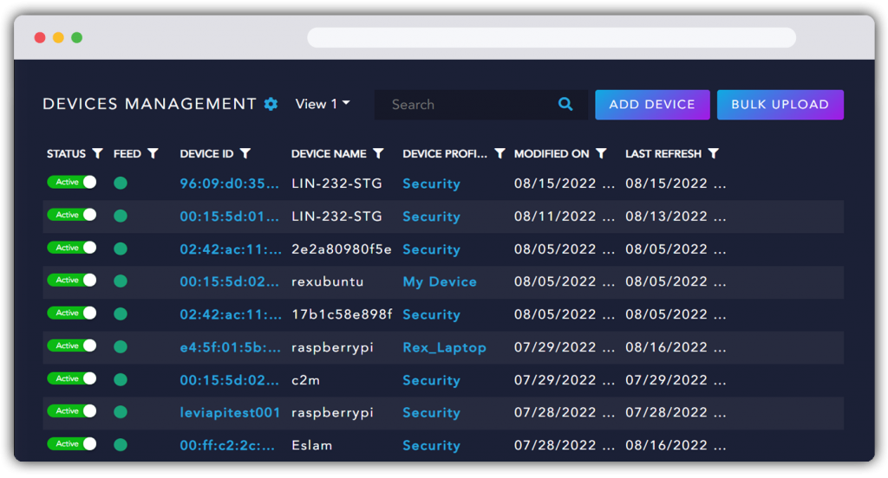Filter the Status column
The image size is (888, 478).
(97, 153)
